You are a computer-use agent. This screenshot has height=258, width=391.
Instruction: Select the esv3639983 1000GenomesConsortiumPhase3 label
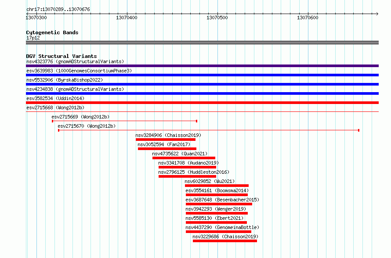[x=79, y=71]
